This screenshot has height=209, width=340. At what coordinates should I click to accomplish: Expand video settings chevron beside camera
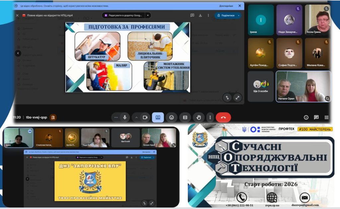pyautogui.click(x=136, y=117)
